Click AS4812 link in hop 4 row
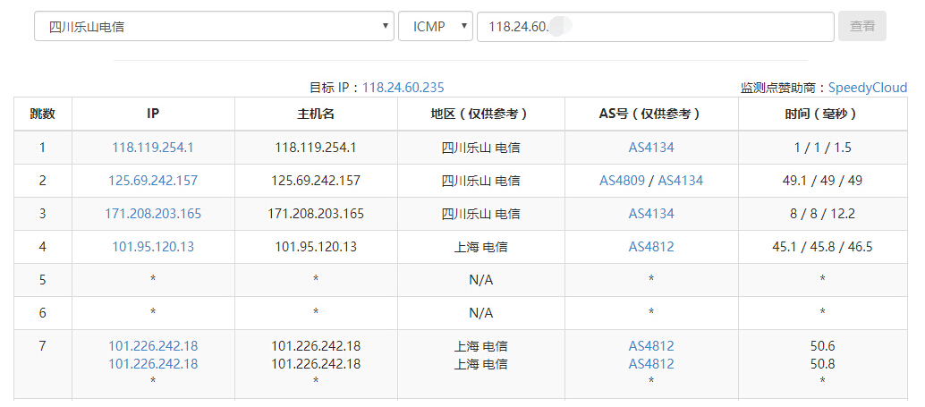 (x=651, y=247)
